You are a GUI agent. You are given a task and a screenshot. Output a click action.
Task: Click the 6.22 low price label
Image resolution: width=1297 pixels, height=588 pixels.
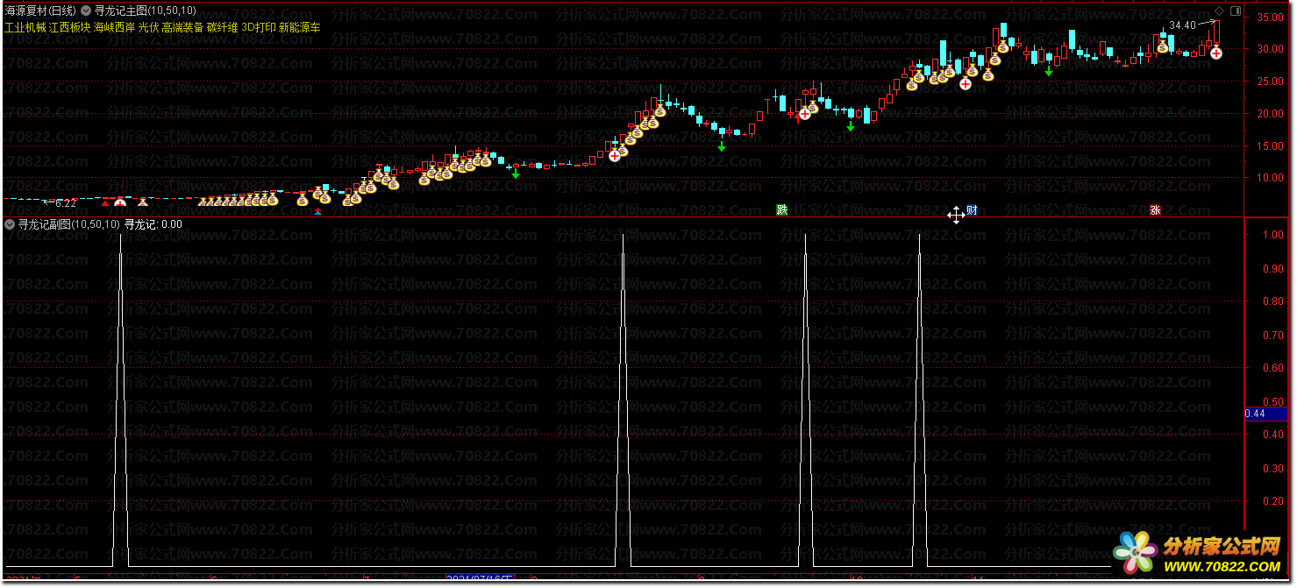pos(66,202)
